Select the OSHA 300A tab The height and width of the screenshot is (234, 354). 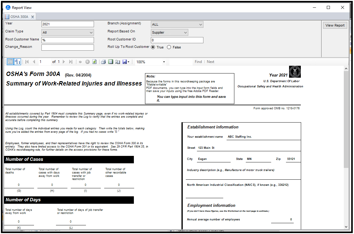(x=19, y=17)
